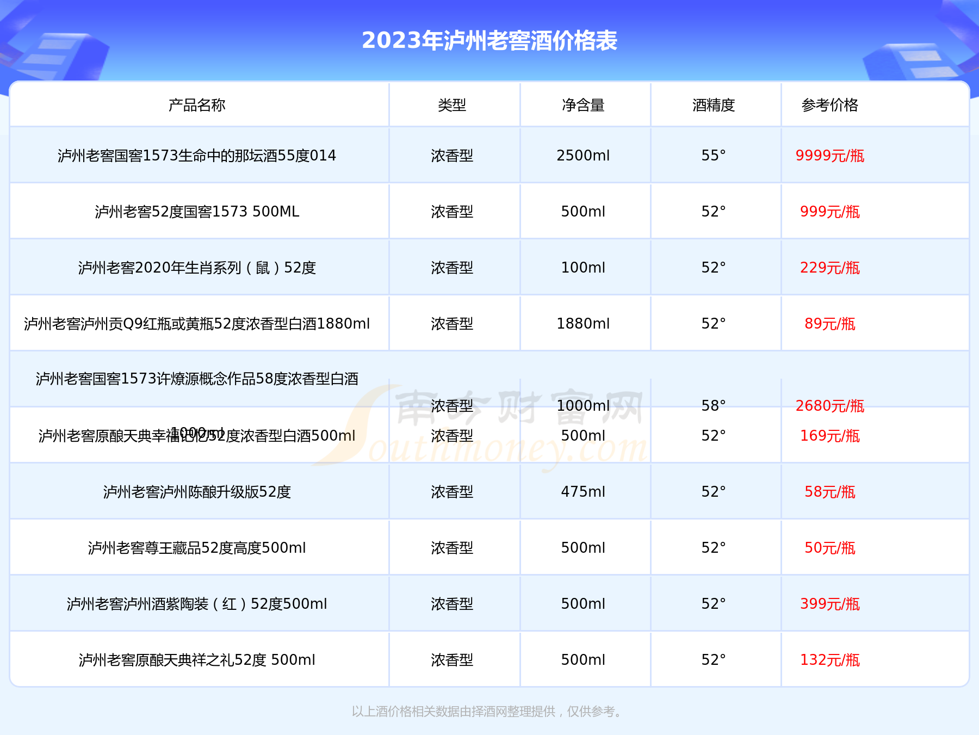This screenshot has height=735, width=979.
Task: Click the footer note 以上酒价格相关数据由择酒网整理提供
Action: (x=454, y=712)
